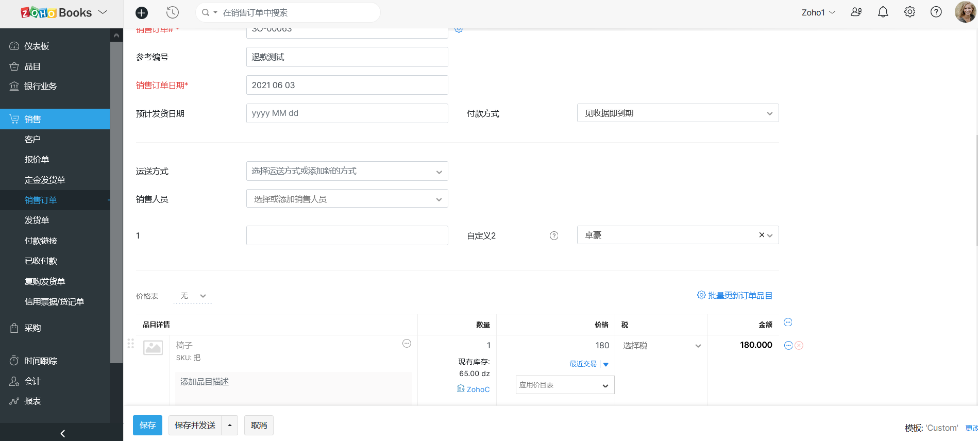The width and height of the screenshot is (978, 441).
Task: Expand the 付款方式 dropdown
Action: point(678,113)
